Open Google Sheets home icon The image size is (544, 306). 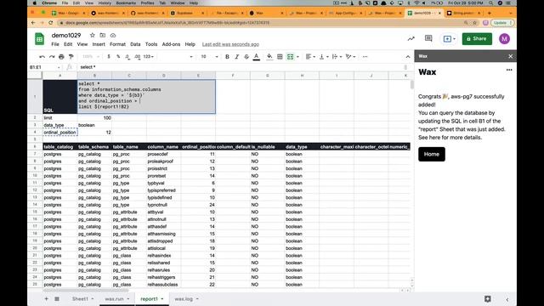(x=40, y=39)
